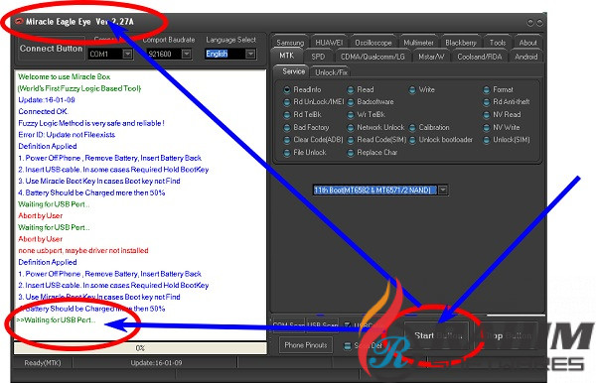Open the HUAWEI tab
596x383 pixels.
coord(329,43)
